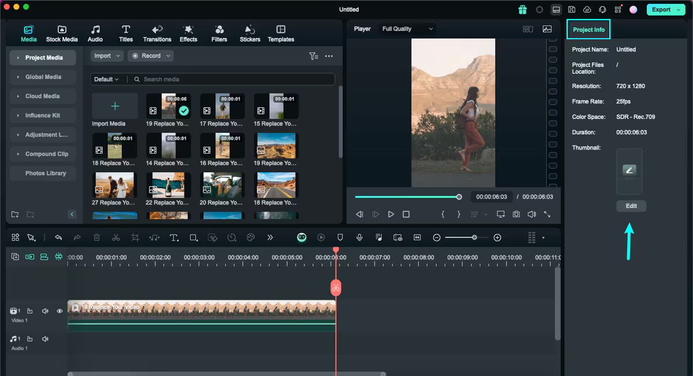693x376 pixels.
Task: Switch to the Transitions tab
Action: click(157, 33)
